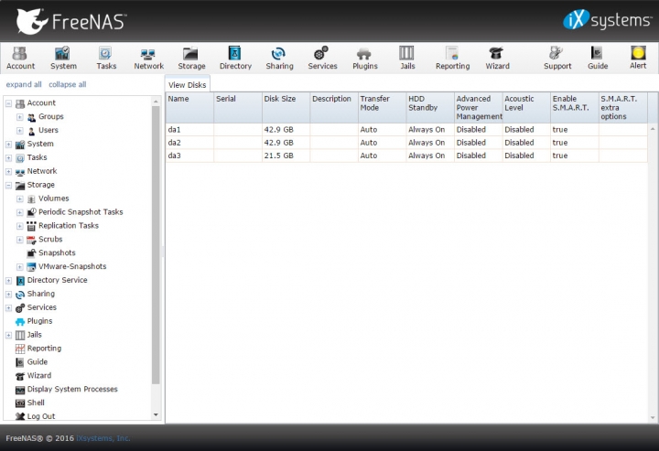Screen dimensions: 659x451
Task: Check the Alert indicator icon
Action: tap(638, 58)
